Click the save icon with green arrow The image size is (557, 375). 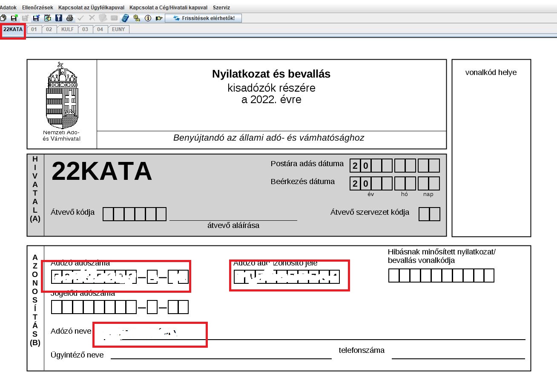14,18
